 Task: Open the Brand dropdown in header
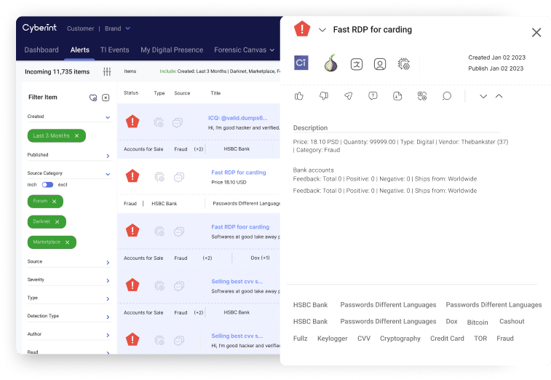coord(117,28)
